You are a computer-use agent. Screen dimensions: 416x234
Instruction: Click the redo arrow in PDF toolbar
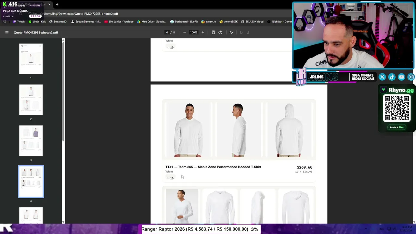tap(248, 32)
